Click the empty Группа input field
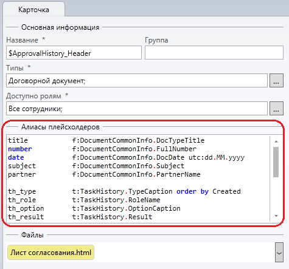Viewport: 289px width, 269px height. (214, 53)
